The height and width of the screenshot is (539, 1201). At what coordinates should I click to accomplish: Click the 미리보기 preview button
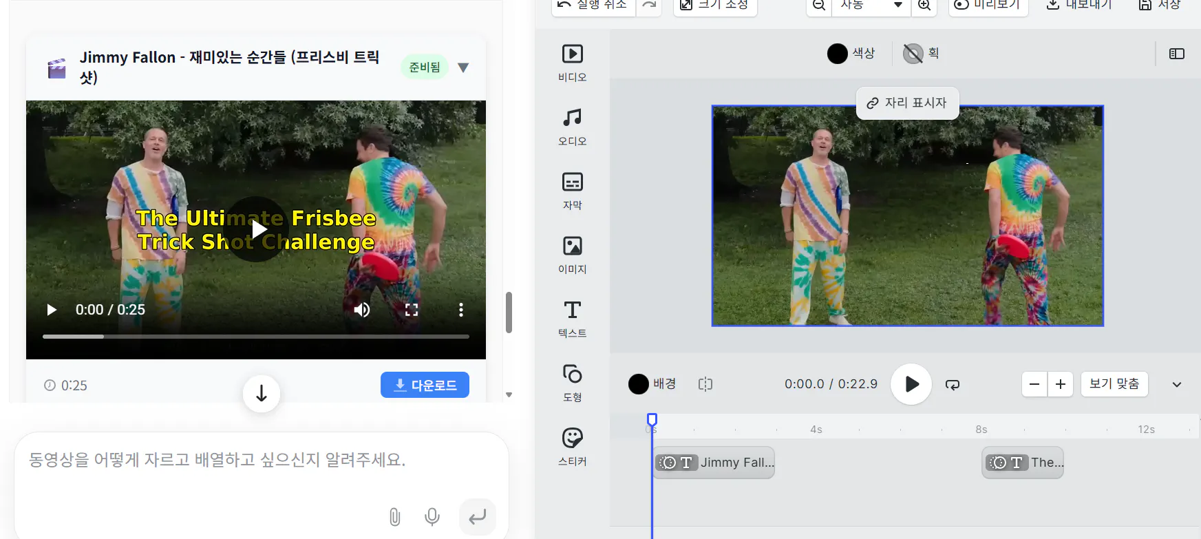[988, 6]
